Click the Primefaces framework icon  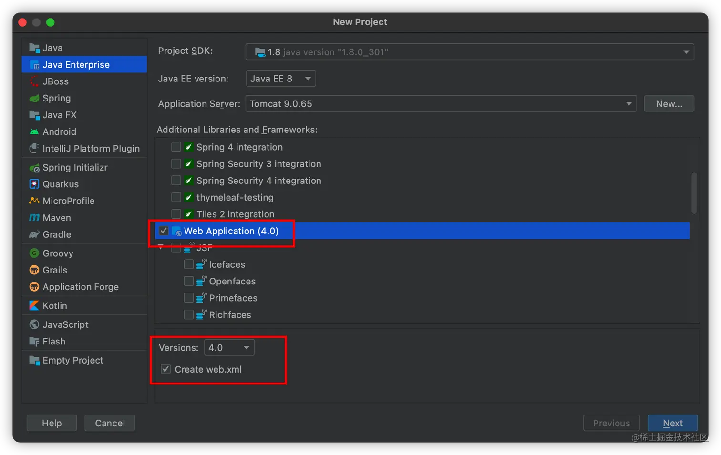(201, 297)
